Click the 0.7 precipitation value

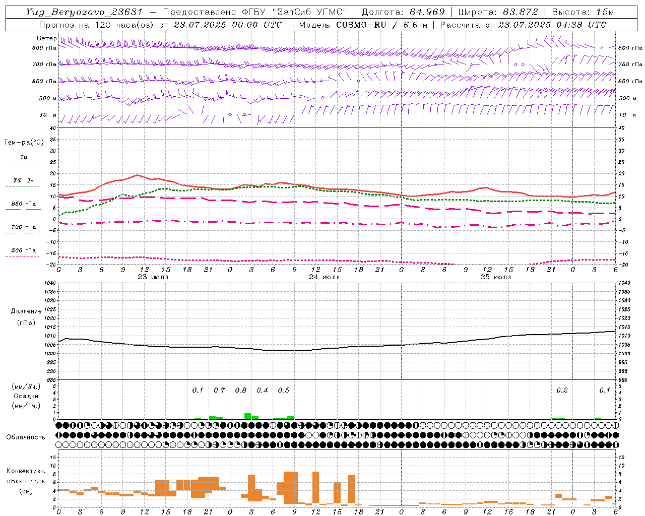tap(220, 391)
